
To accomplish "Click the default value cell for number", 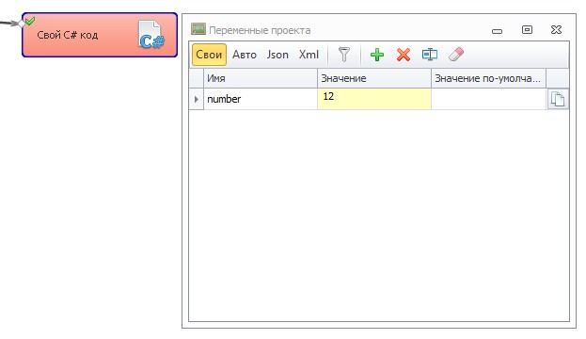I will [x=488, y=99].
